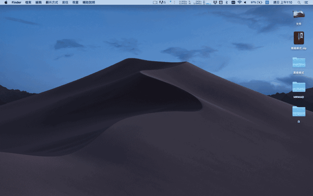This screenshot has height=196, width=313.
Task: Open the 前往 (Go) menu
Action: [x=65, y=3]
